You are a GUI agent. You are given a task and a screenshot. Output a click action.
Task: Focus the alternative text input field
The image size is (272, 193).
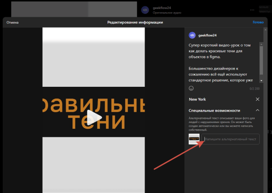click(230, 139)
